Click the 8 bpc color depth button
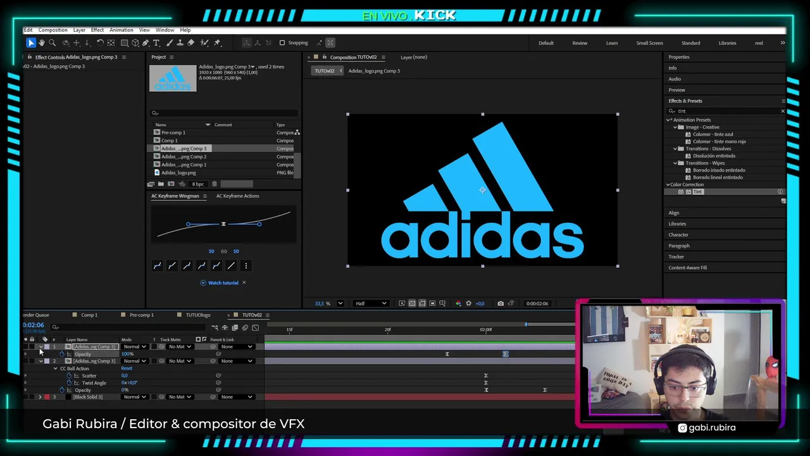This screenshot has width=810, height=456. (198, 184)
